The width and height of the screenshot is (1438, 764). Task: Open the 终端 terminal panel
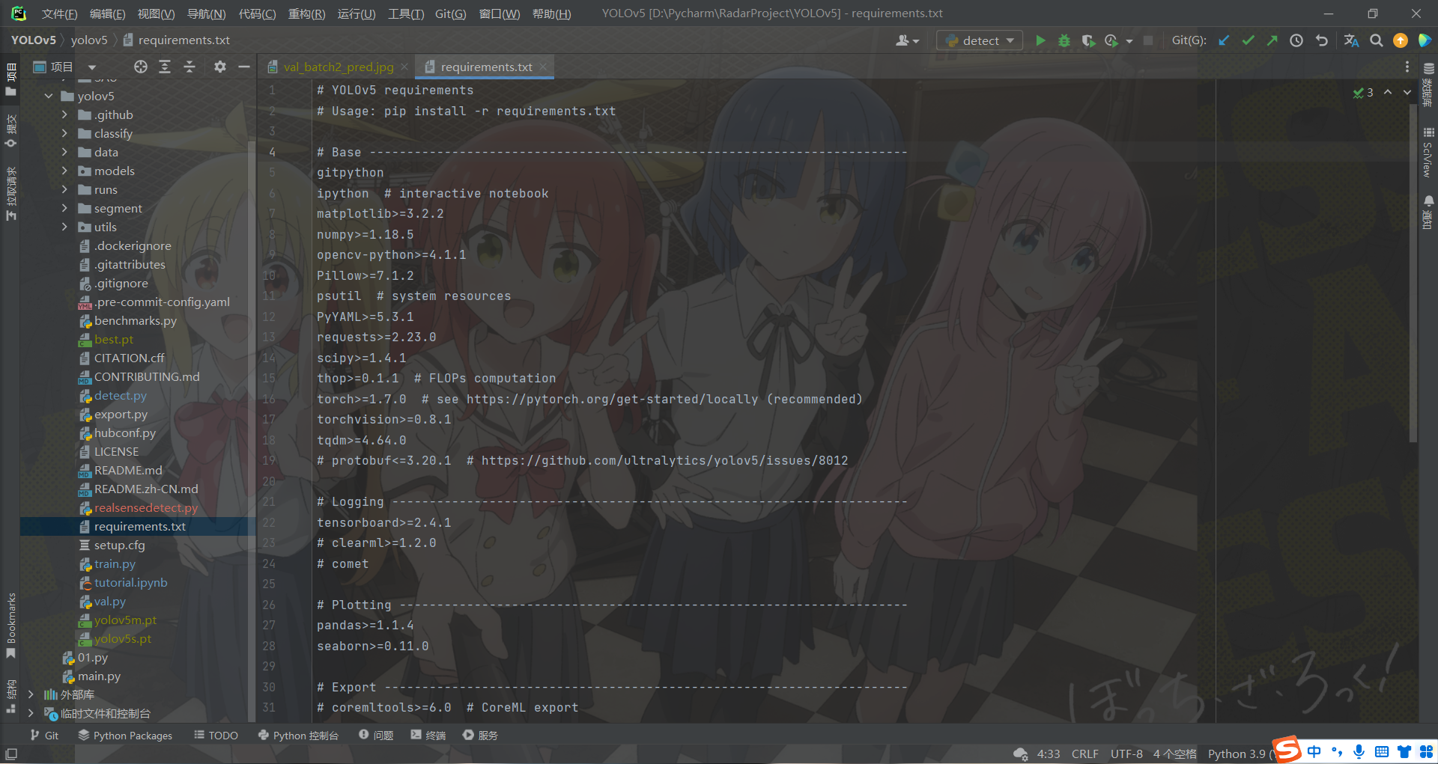(x=428, y=736)
